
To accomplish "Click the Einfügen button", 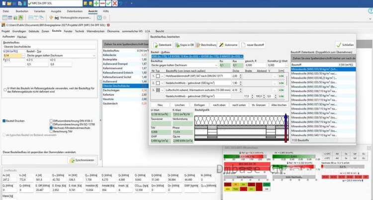I will click(x=199, y=105).
